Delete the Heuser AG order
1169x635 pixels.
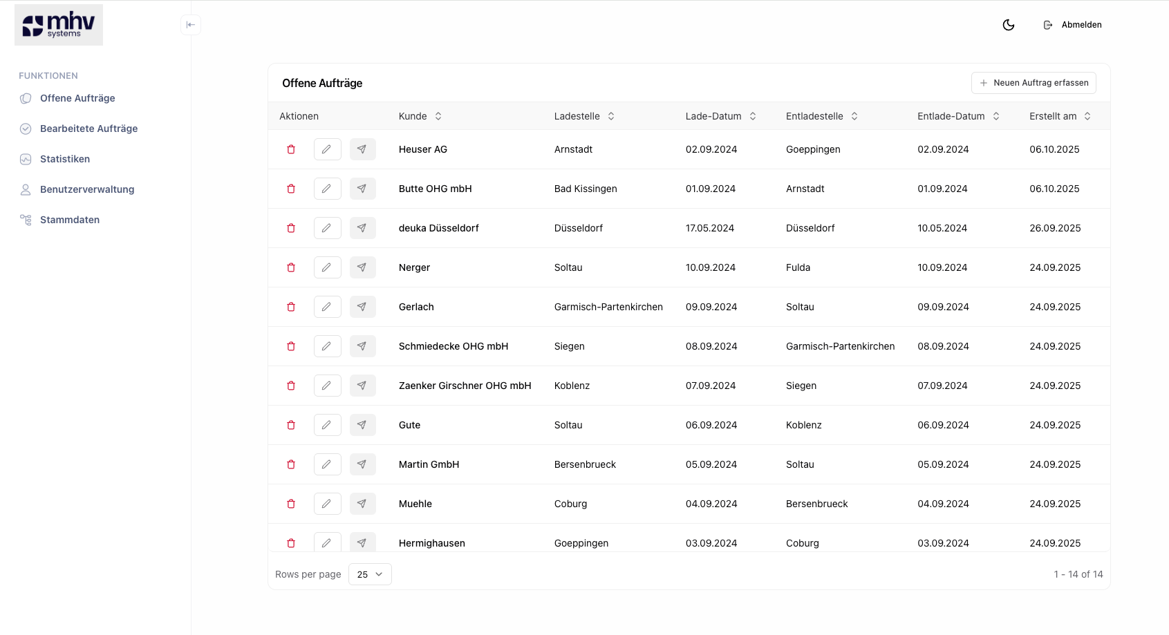pos(291,149)
